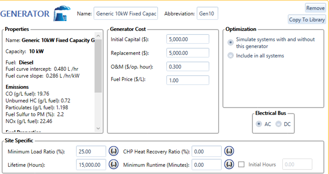
Task: Enable the Initial Hours checkbox
Action: tap(241, 164)
